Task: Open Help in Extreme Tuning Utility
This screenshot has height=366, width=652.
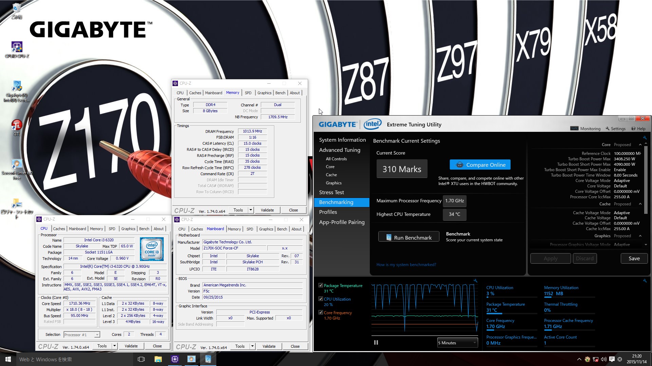Action: (x=638, y=128)
